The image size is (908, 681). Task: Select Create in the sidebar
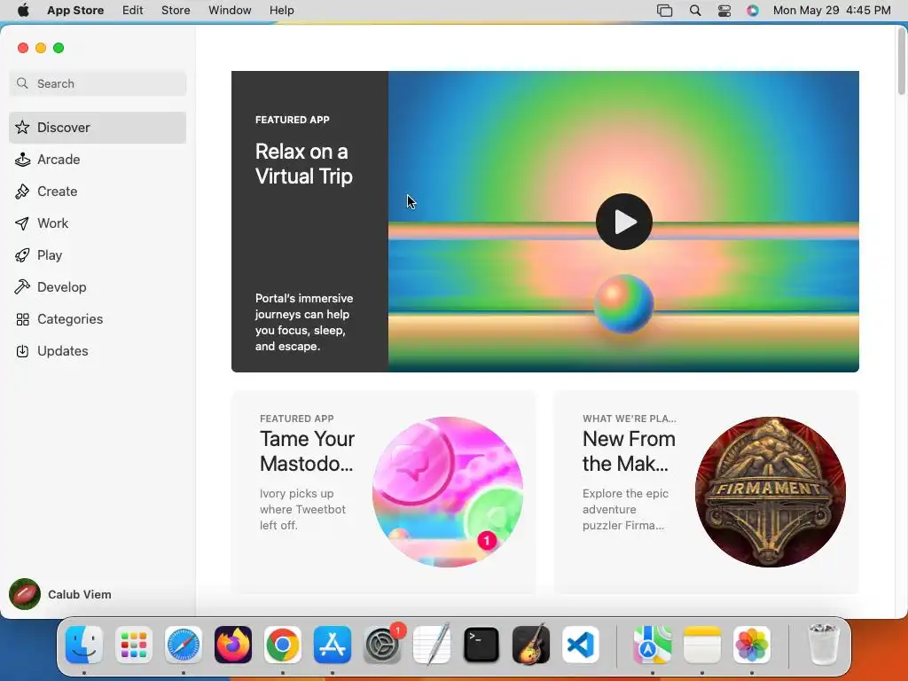pyautogui.click(x=98, y=192)
